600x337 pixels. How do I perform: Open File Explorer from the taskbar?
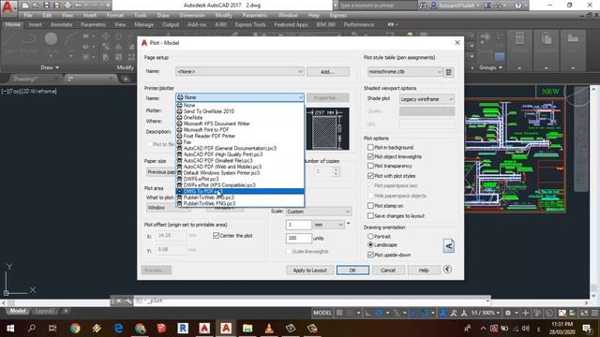[247, 329]
